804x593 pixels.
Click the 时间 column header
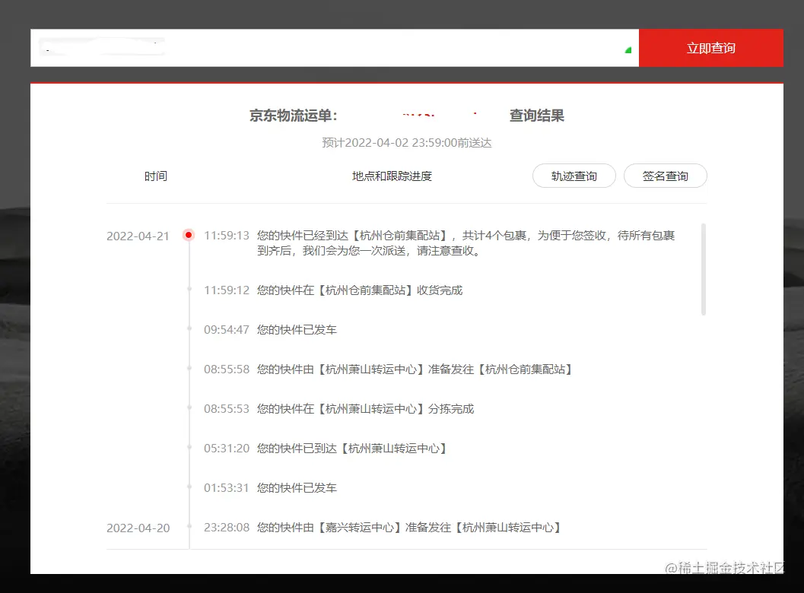click(x=155, y=176)
